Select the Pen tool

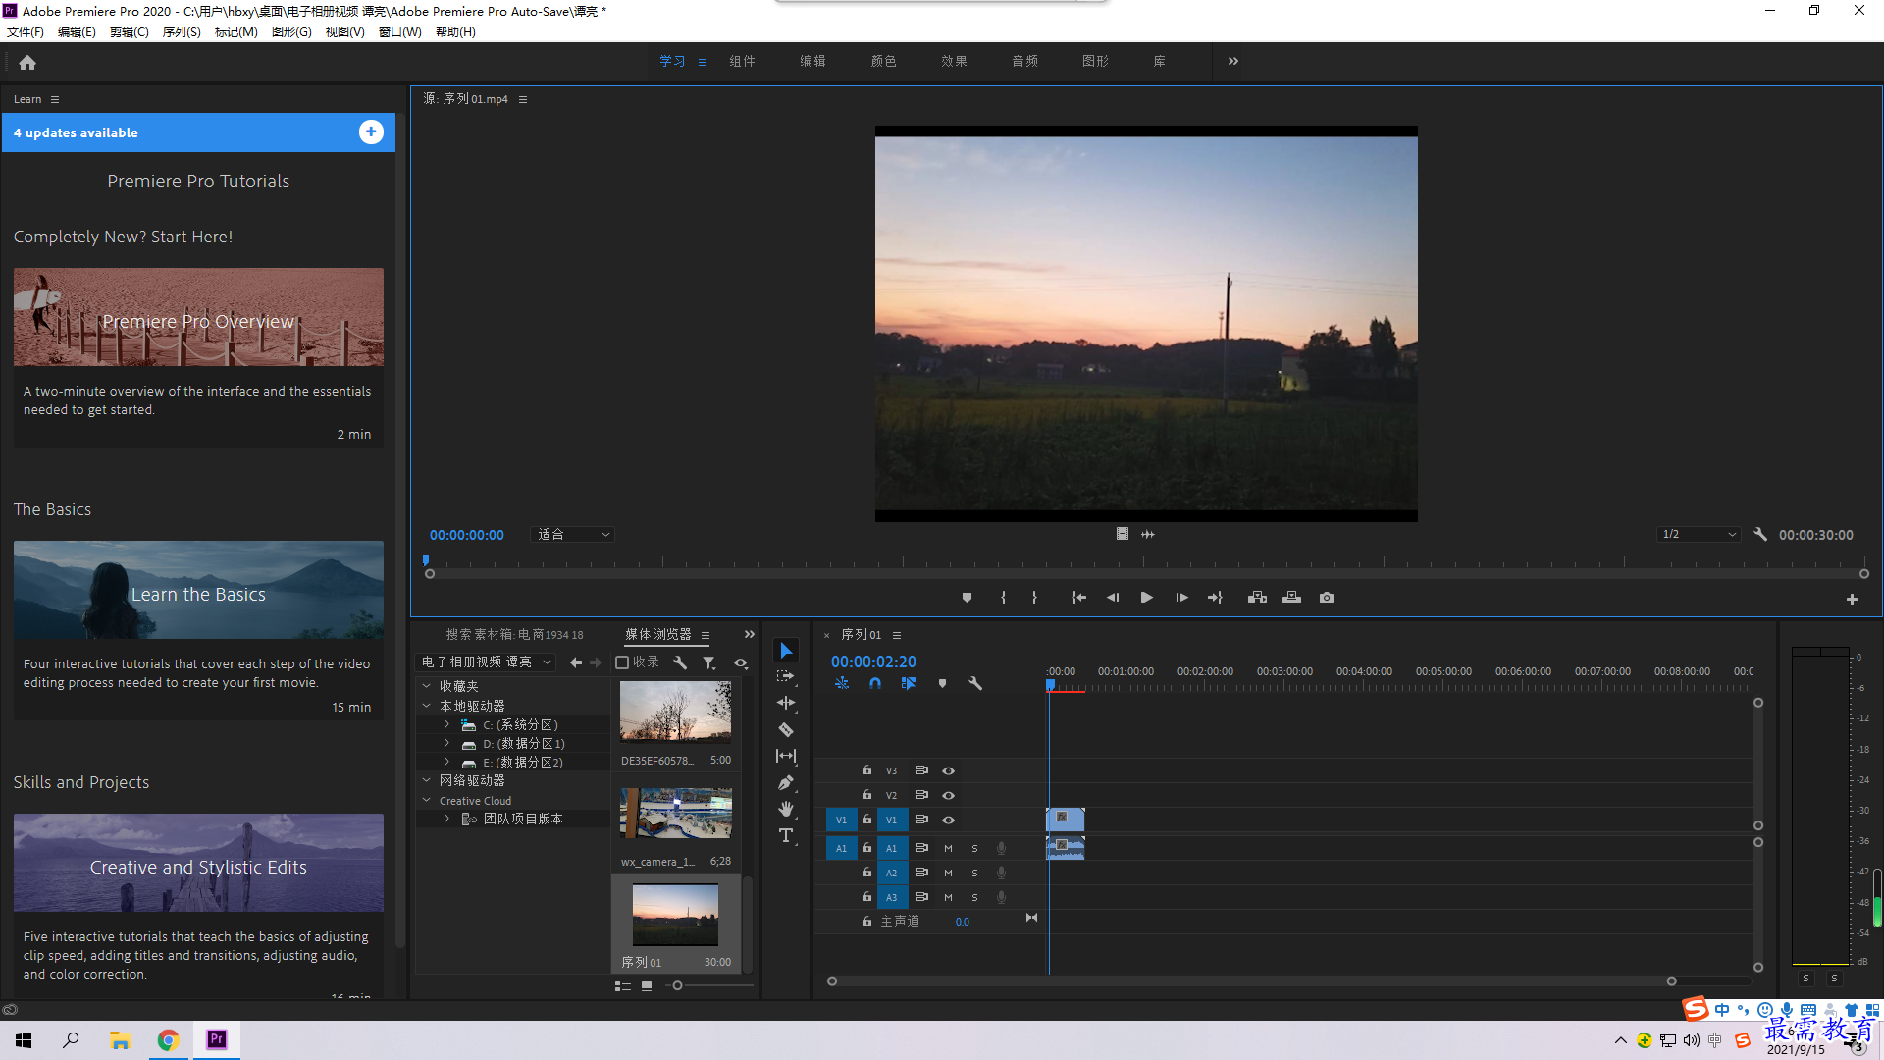click(786, 782)
